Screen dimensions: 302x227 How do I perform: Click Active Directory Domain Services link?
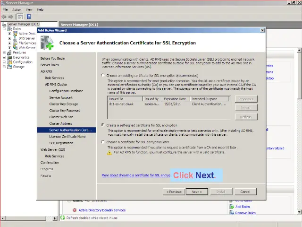click(102, 210)
